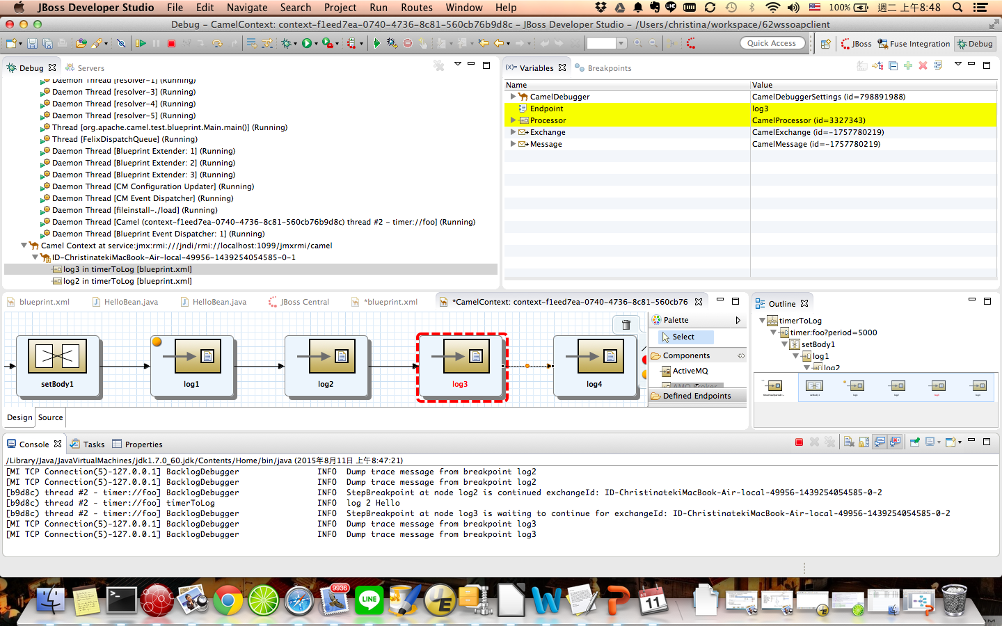Switch to the Breakpoints tab

603,68
